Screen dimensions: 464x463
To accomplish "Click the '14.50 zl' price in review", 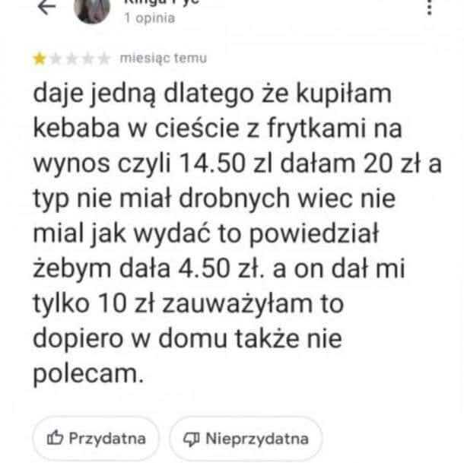I will pyautogui.click(x=225, y=163).
